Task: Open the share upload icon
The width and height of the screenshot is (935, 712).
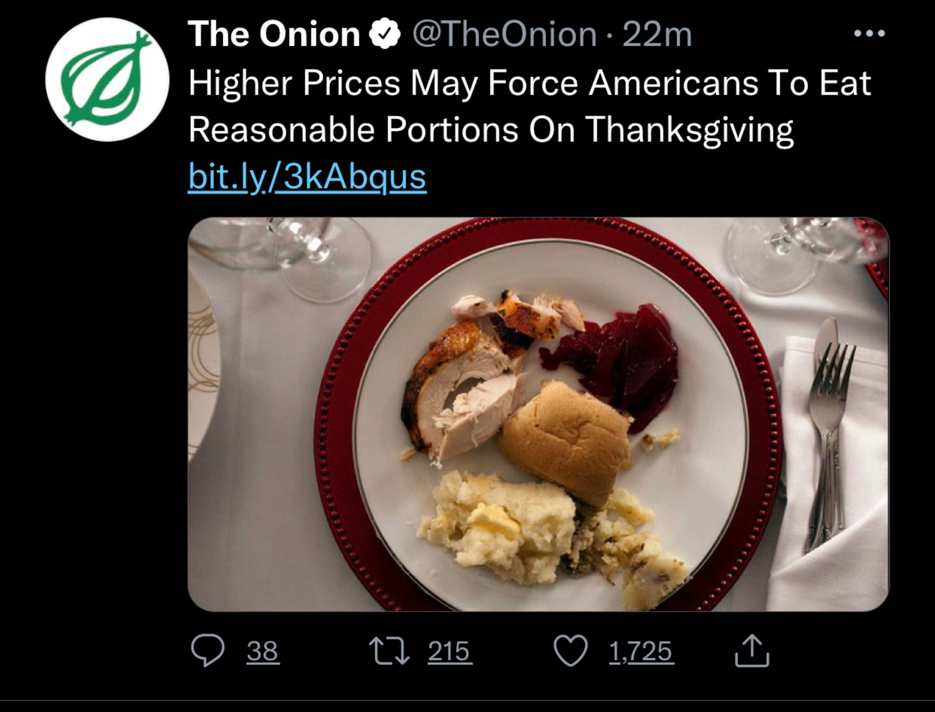Action: point(752,651)
